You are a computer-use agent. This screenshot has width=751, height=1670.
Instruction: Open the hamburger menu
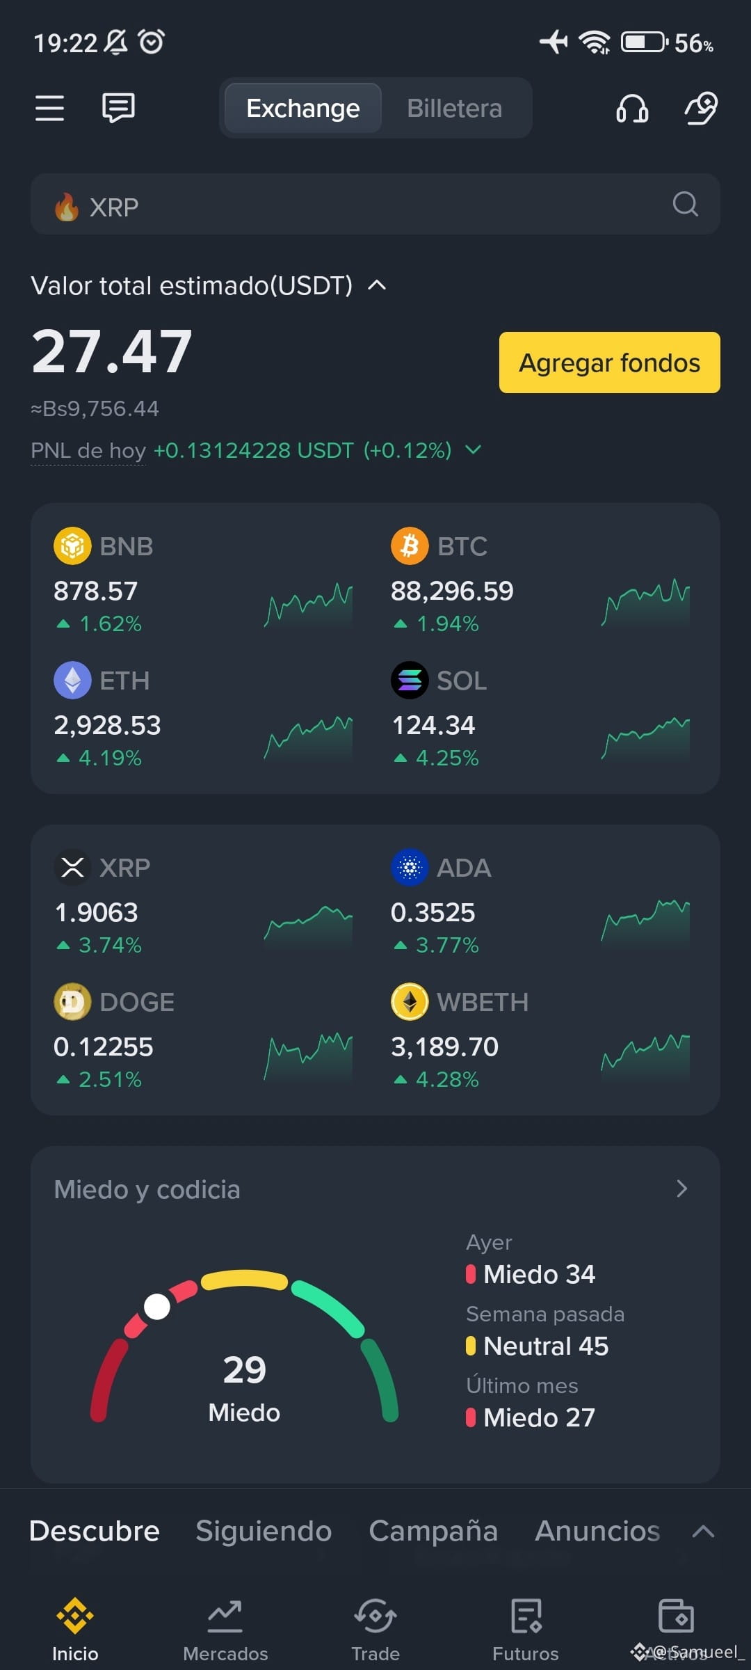click(x=49, y=108)
